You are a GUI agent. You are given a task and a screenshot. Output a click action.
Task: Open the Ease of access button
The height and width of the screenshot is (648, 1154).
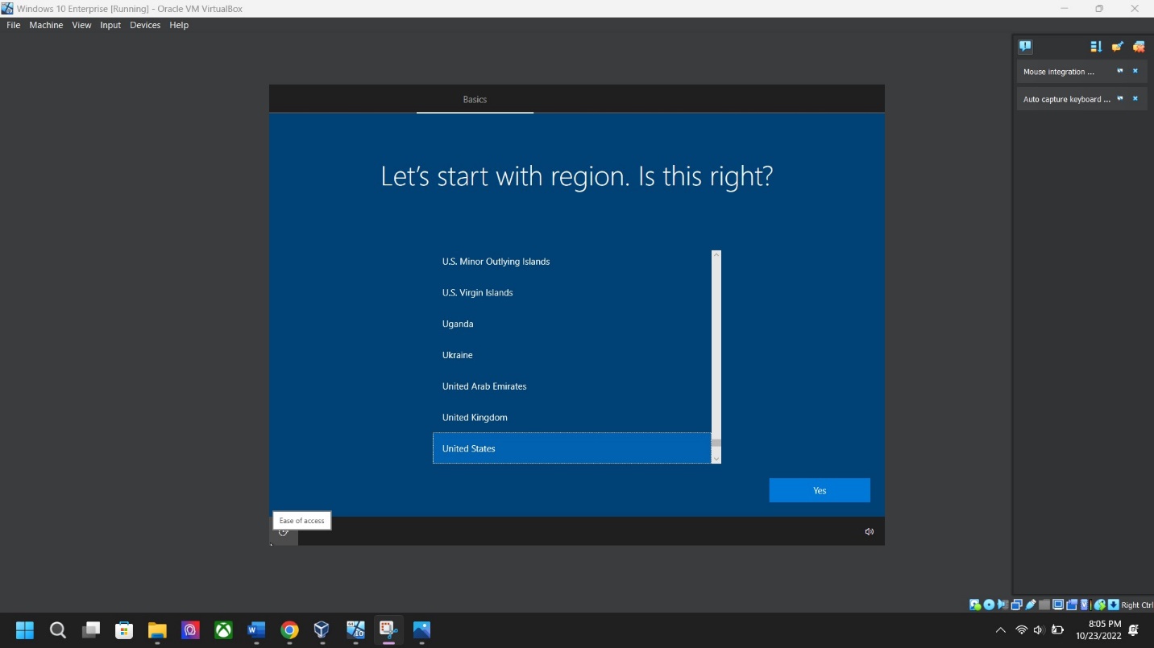coord(284,532)
